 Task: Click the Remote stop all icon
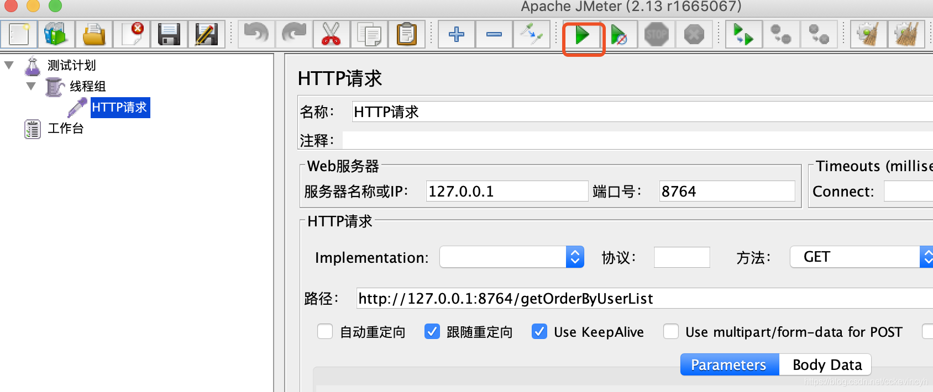782,35
